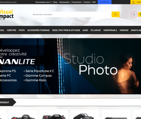141x119 pixels.
Task: Click the Visual Impact logo
Action: 7,14
